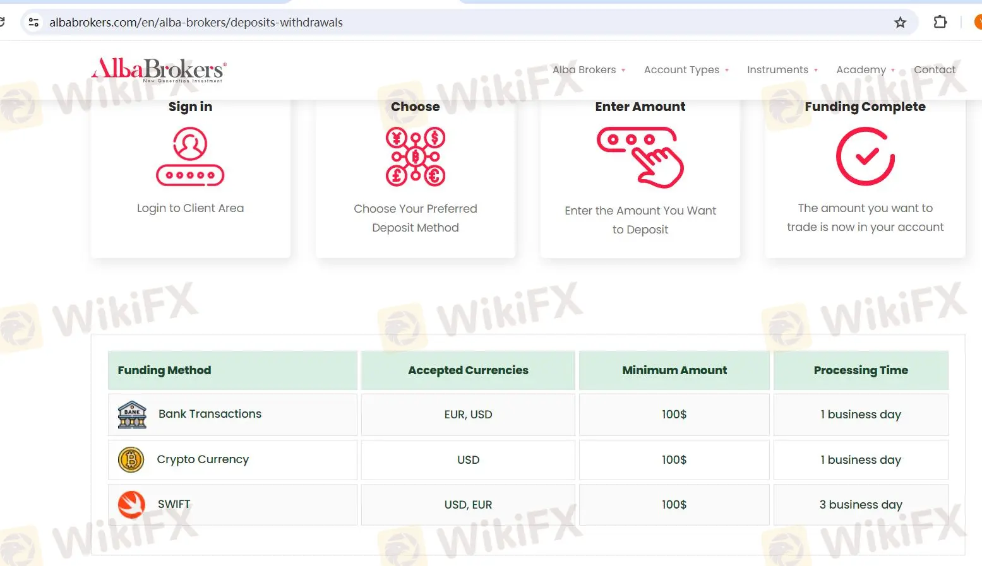Open the browser extensions puzzle icon
Viewport: 982px width, 566px height.
coord(940,22)
